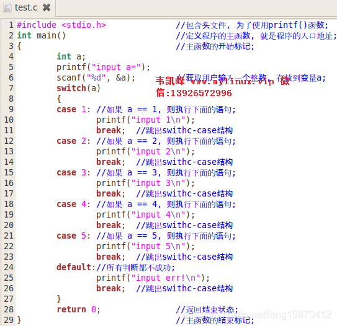This screenshot has height=326, width=337.
Task: Click printf("input err!\n") statement
Action: [153, 278]
